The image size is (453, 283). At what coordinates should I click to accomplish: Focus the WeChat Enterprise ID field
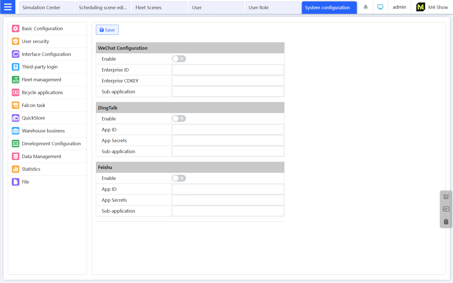coord(228,70)
